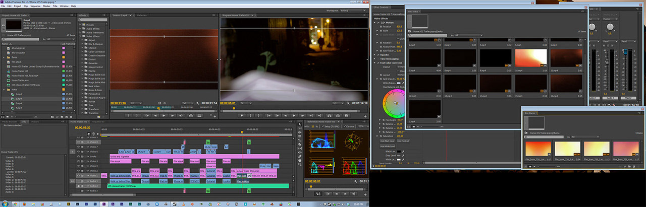Toggle visibility of the Video 6 track
The image size is (646, 207).
click(x=78, y=152)
